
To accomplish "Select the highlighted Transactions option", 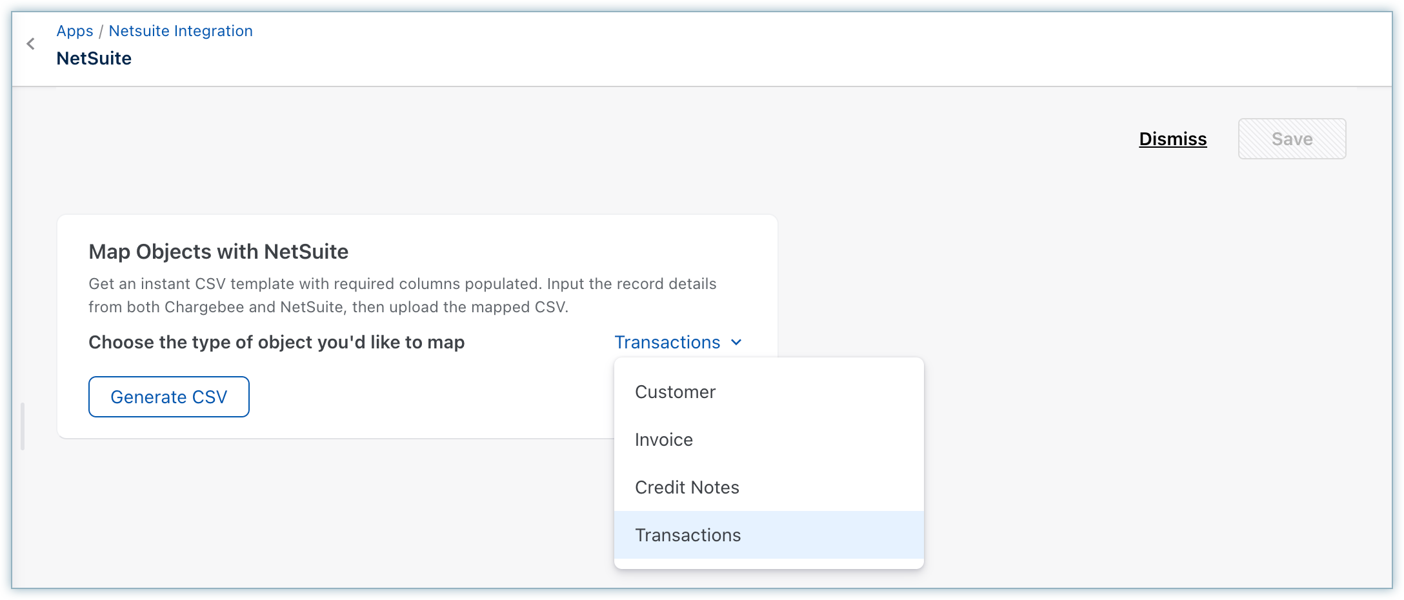I will pos(688,535).
